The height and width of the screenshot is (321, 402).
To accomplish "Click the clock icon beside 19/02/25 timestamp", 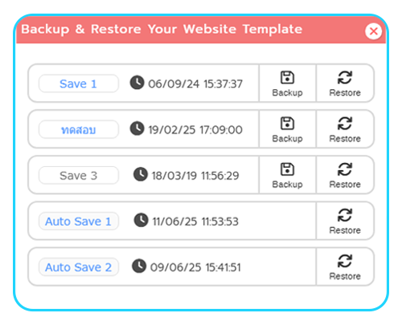I will tap(137, 128).
